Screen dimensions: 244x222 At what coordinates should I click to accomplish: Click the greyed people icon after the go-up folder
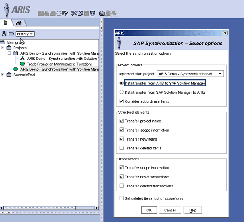[x=108, y=13]
